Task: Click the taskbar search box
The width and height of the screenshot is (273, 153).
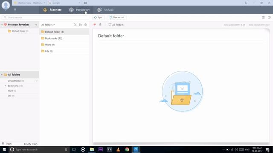Action: pos(39,149)
